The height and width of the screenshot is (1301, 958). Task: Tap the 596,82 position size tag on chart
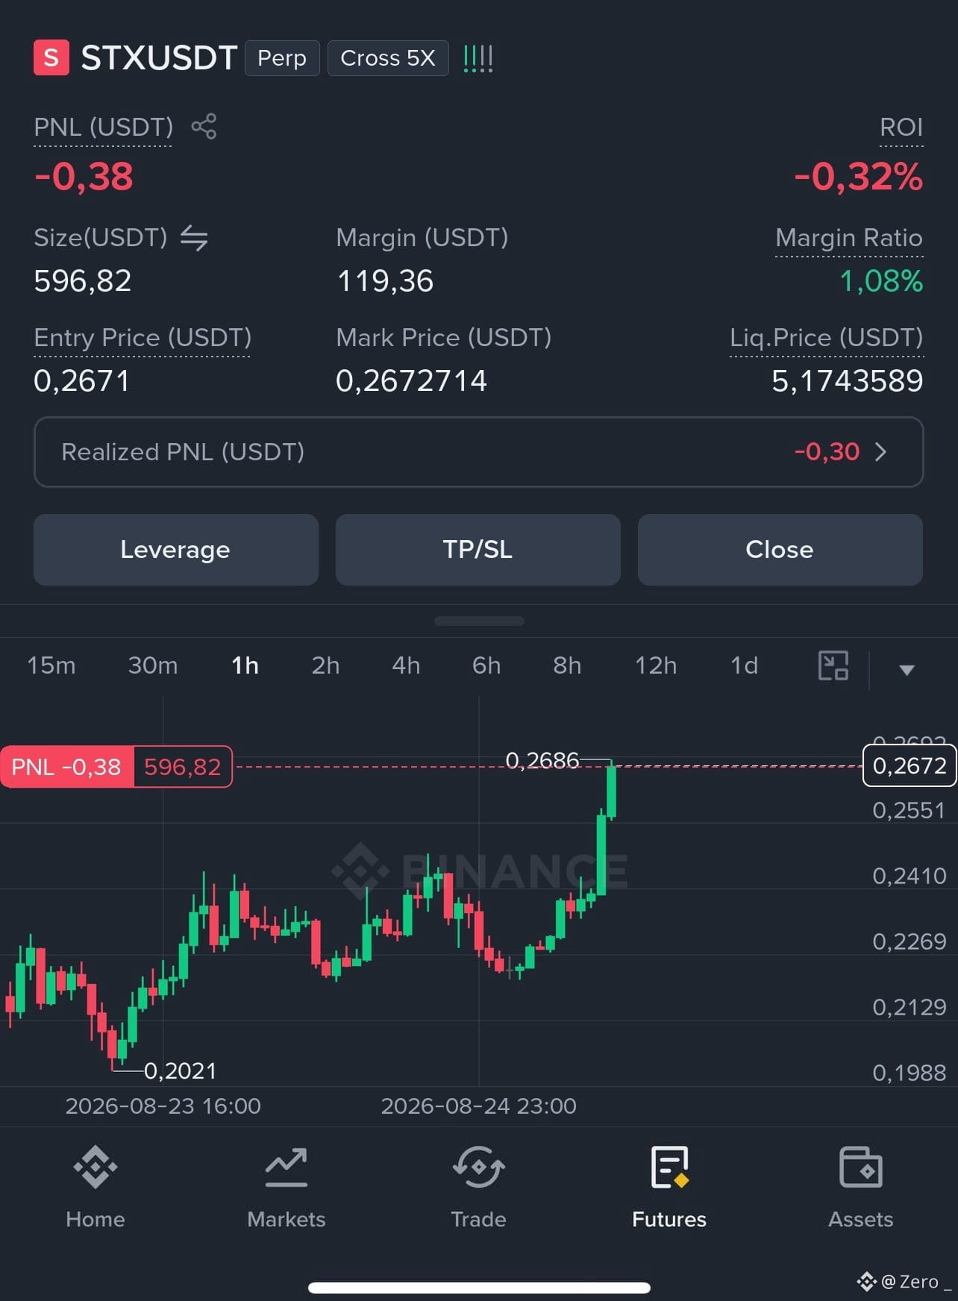coord(183,767)
